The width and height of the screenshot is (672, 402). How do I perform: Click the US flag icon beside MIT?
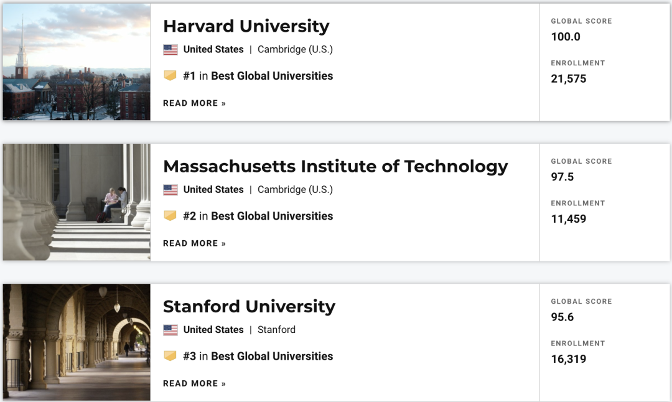click(170, 190)
